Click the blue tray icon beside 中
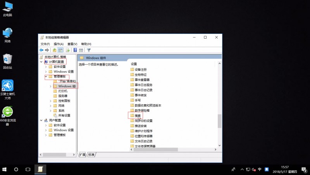Screen dimensions: 310x175 tap(267, 169)
